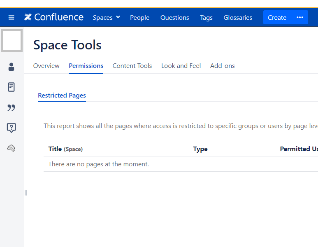The image size is (318, 247).
Task: Click the Permitted Users column header
Action: click(299, 149)
